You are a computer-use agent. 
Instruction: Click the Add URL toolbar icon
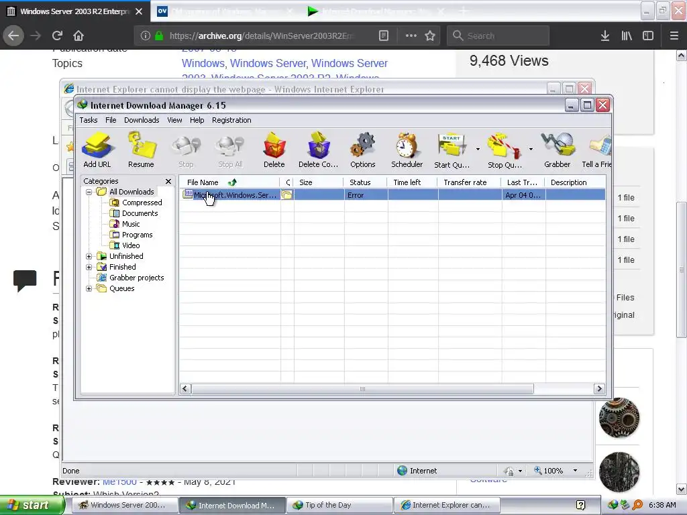pos(97,150)
